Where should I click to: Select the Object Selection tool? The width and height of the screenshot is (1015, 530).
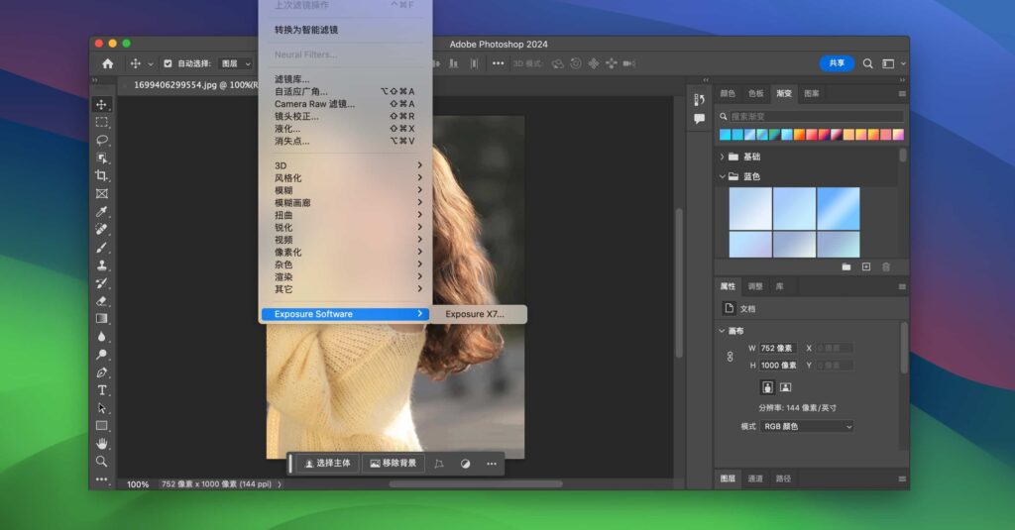102,158
